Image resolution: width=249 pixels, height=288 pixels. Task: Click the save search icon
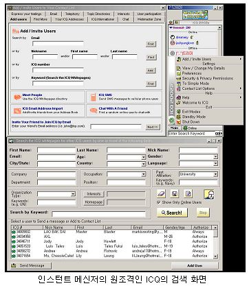pyautogui.click(x=175, y=194)
